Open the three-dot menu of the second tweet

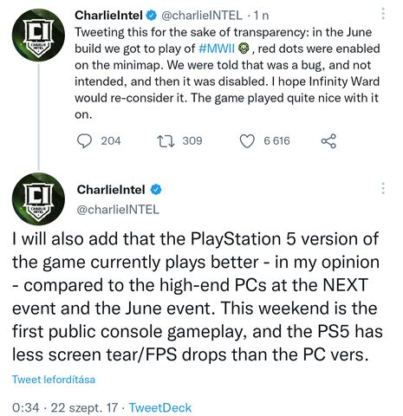(x=383, y=188)
